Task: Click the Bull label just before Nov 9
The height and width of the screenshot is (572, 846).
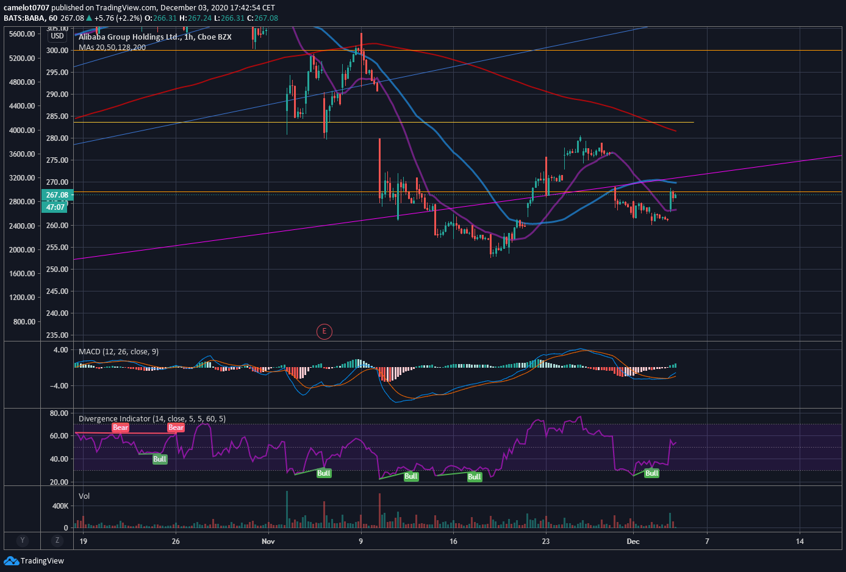Action: coord(324,473)
